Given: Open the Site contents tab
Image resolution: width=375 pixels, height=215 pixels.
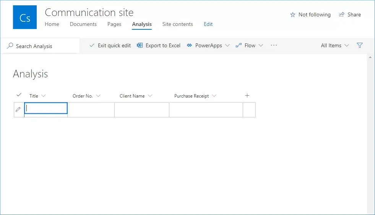Looking at the screenshot, I should (177, 24).
